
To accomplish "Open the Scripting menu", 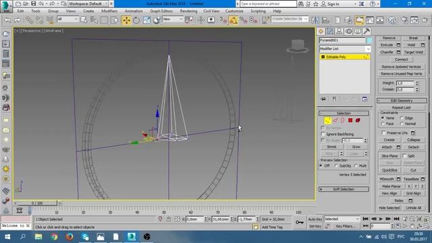I will pyautogui.click(x=258, y=11).
